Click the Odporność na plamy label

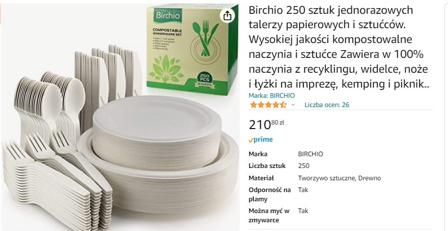click(x=270, y=195)
